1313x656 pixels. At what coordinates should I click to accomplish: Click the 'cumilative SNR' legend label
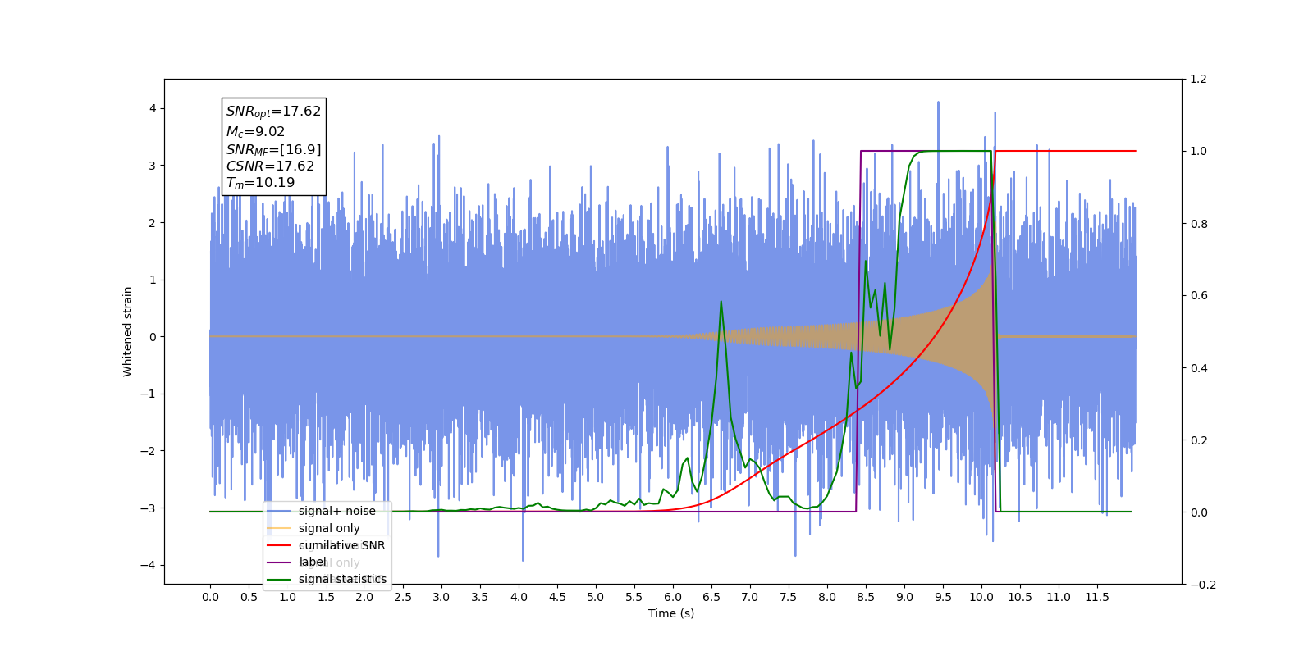click(341, 545)
